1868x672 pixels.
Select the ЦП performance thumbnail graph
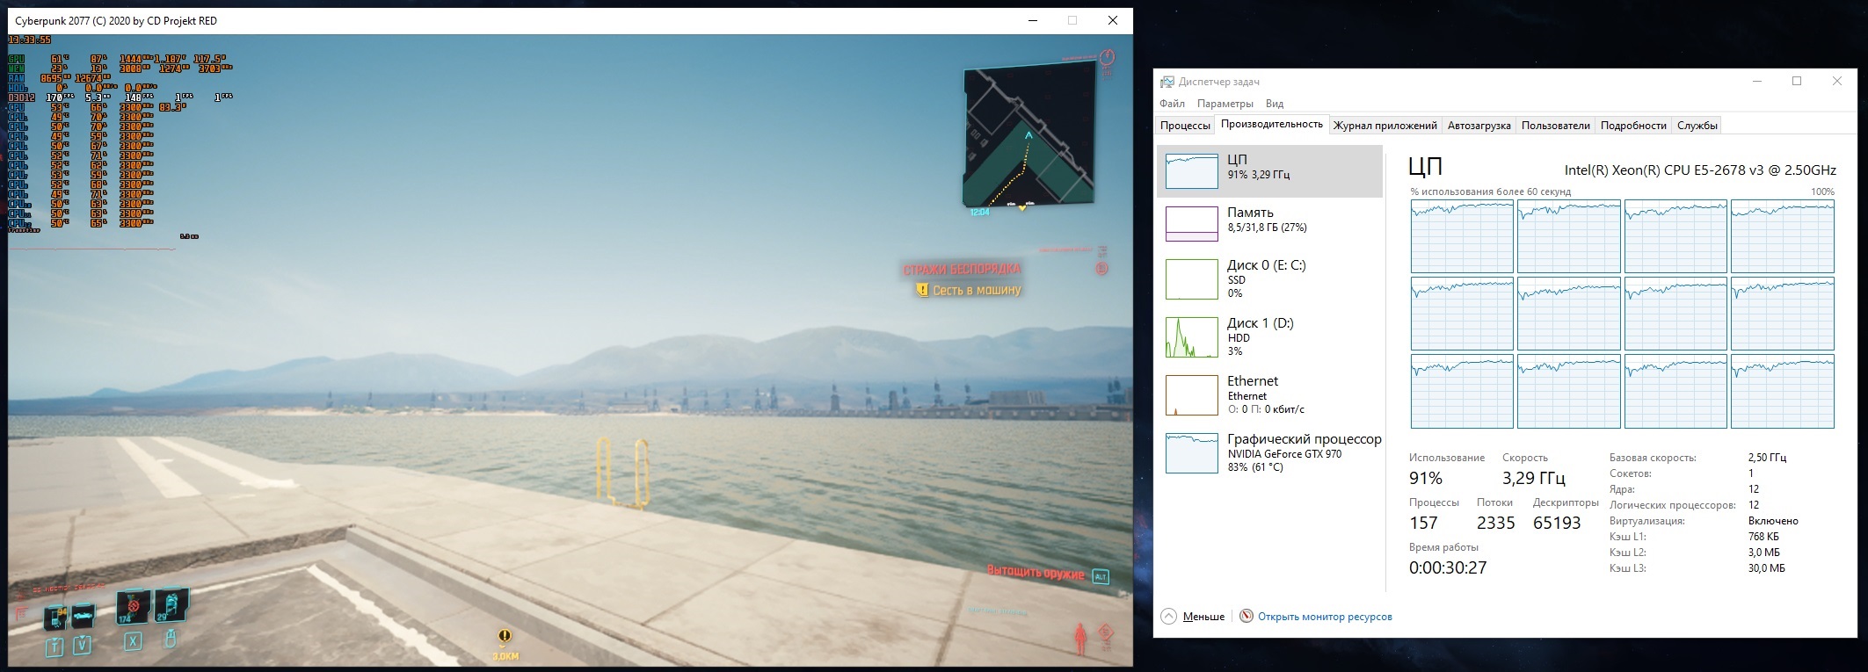pyautogui.click(x=1191, y=171)
